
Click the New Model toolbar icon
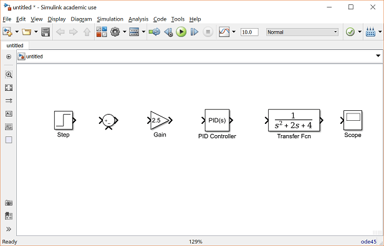[x=7, y=32]
